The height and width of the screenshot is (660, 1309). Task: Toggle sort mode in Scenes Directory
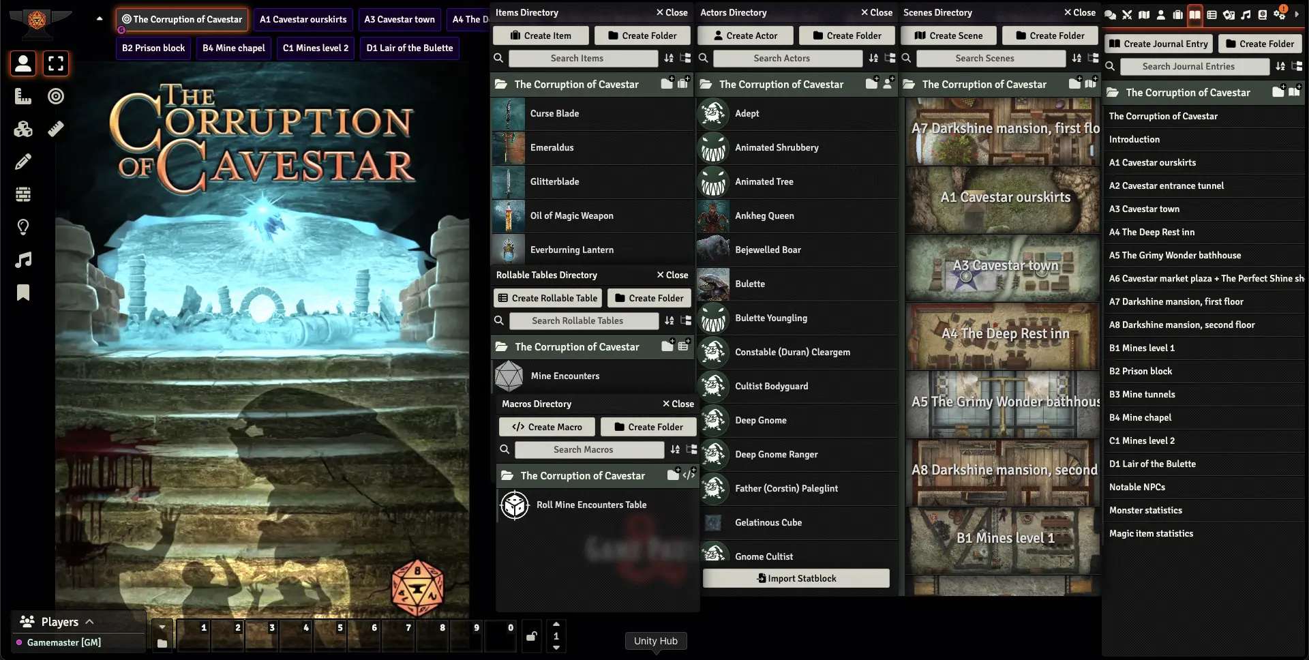tap(1077, 59)
